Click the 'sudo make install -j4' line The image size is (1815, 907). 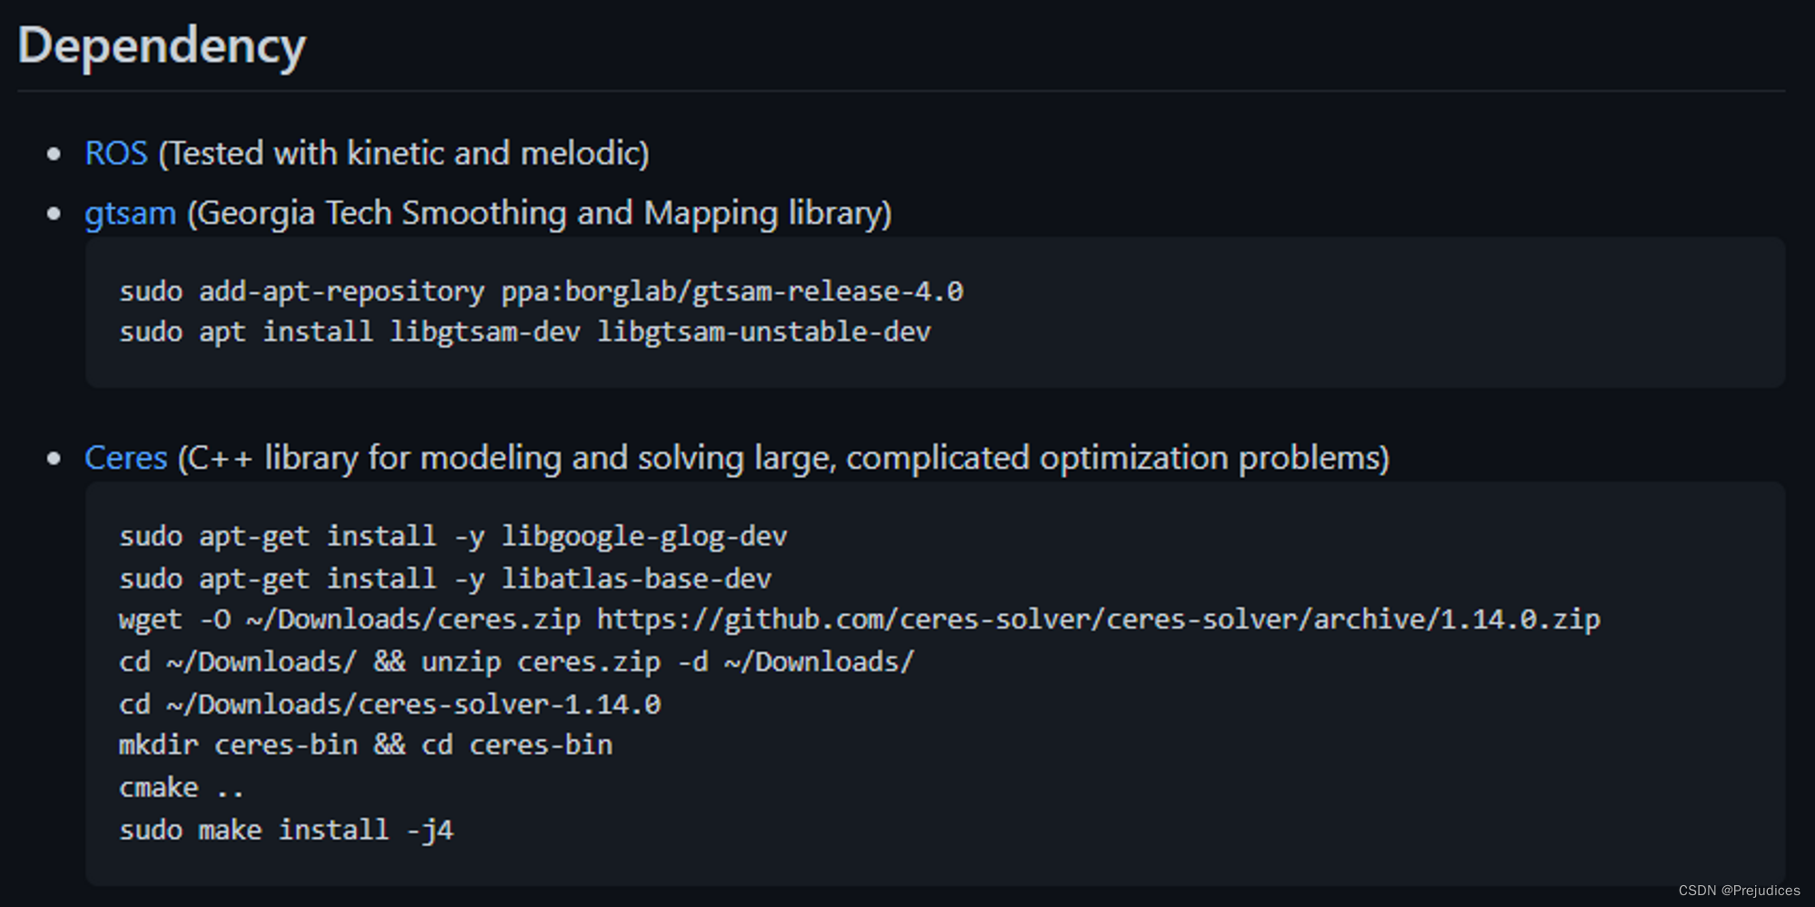(286, 831)
